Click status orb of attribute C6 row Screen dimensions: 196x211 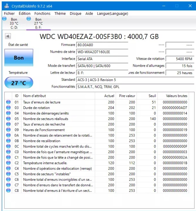[8, 179]
